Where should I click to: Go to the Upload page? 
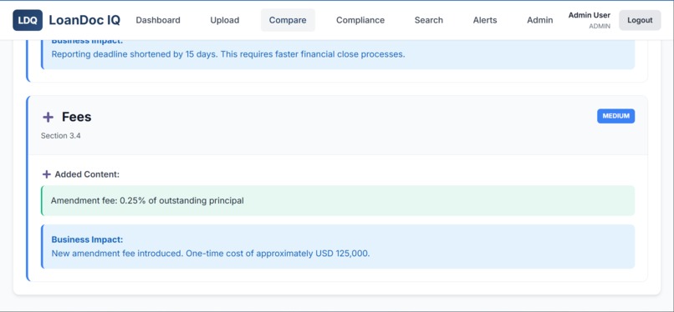pyautogui.click(x=224, y=20)
